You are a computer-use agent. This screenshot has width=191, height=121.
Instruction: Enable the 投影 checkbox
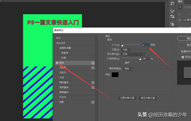point(57,102)
